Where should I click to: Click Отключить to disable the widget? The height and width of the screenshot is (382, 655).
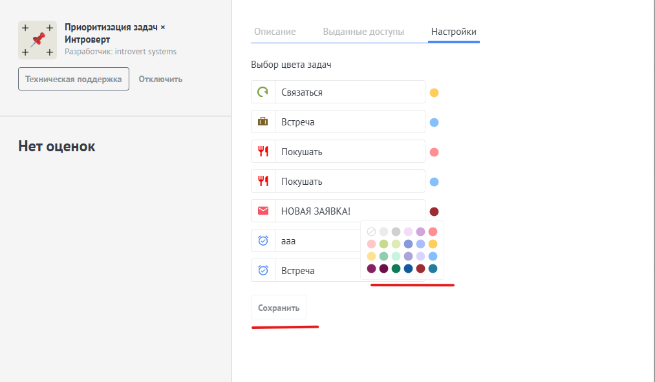pos(160,79)
